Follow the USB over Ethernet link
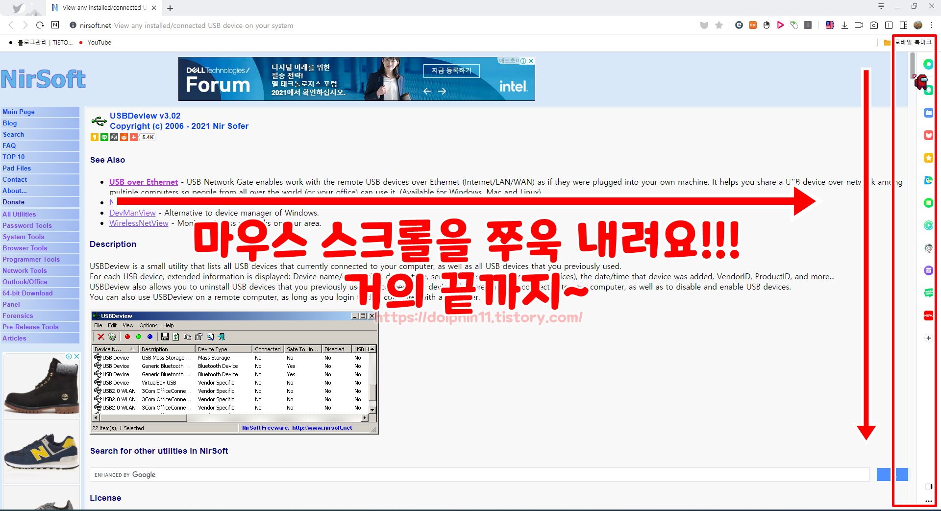 click(144, 182)
